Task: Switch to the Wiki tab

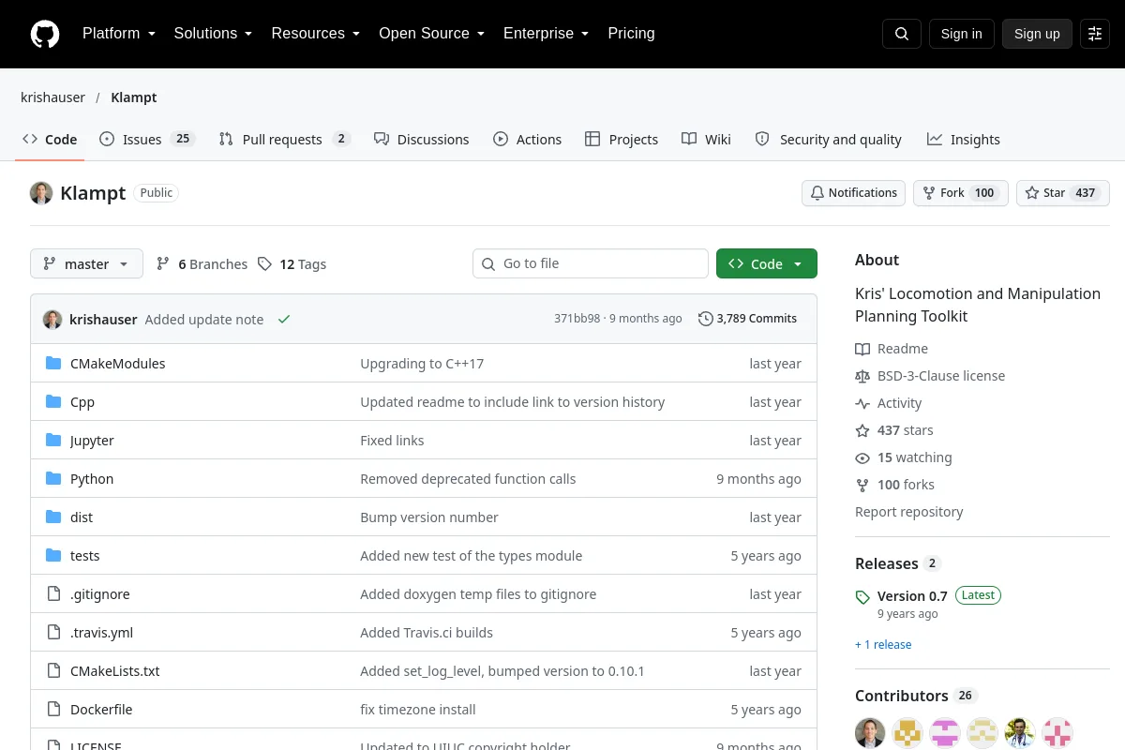Action: coord(706,140)
